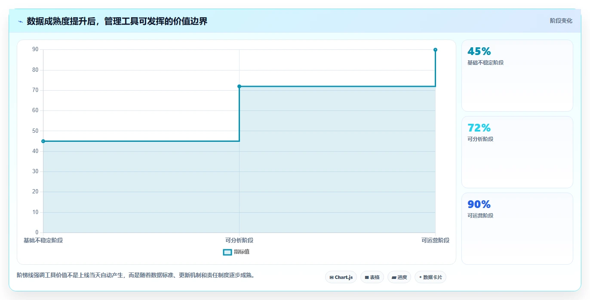
Task: Click the 表格 tag pill
Action: 372,277
